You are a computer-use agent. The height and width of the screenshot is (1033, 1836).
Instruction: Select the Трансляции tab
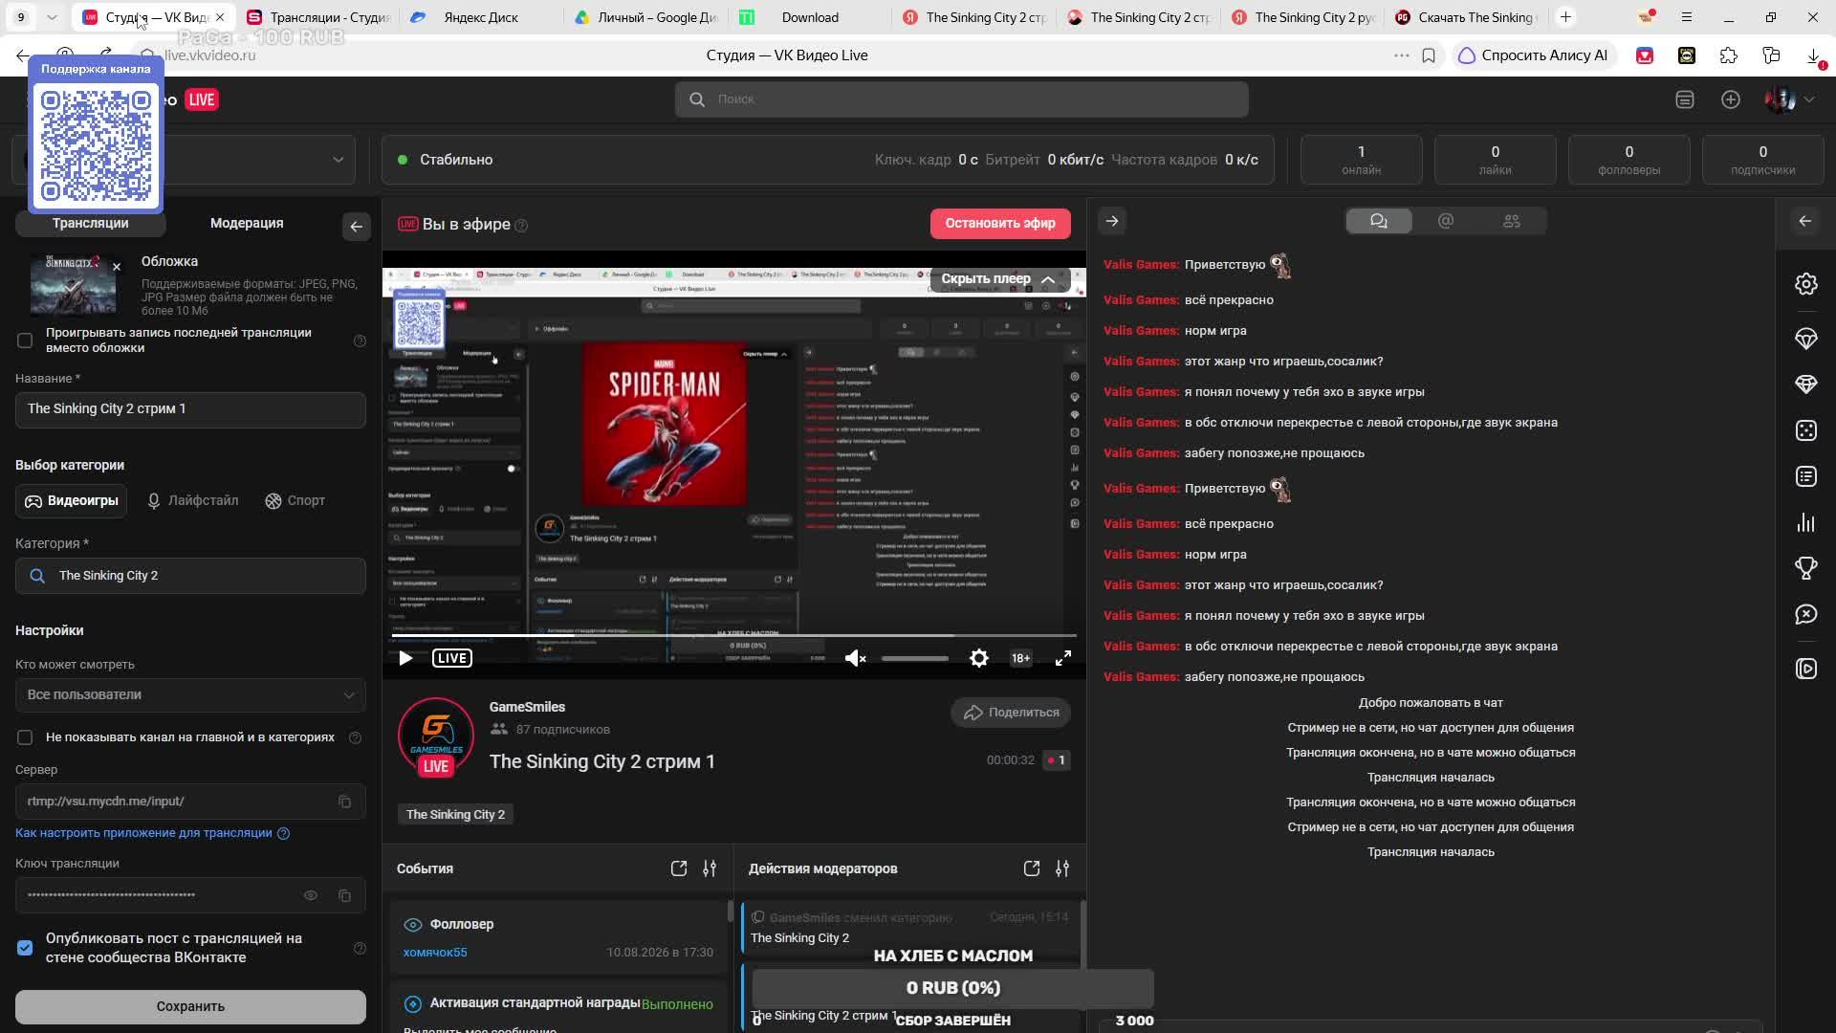91,224
